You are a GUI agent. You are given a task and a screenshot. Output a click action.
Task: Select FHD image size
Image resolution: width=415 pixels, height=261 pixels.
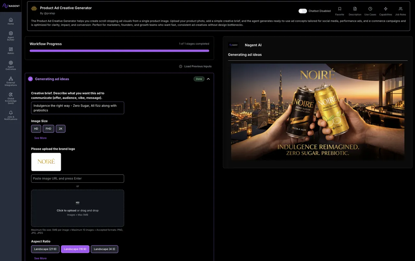click(x=48, y=129)
